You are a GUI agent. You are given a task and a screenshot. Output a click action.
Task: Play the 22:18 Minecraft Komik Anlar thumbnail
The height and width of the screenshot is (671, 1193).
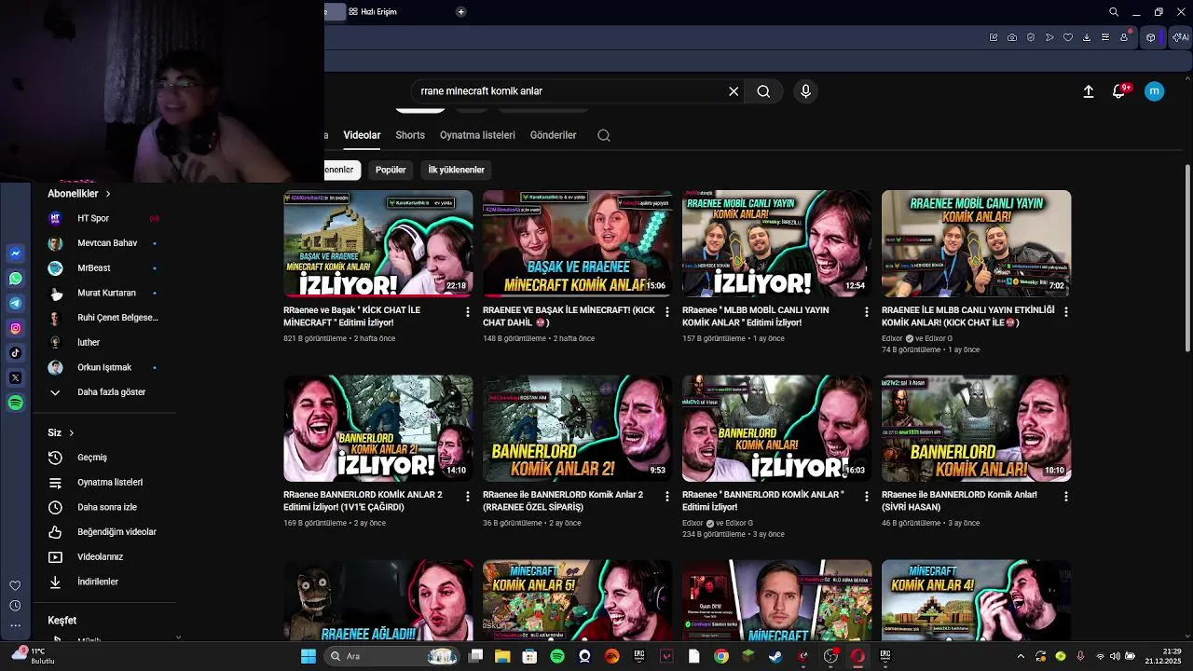coord(377,243)
